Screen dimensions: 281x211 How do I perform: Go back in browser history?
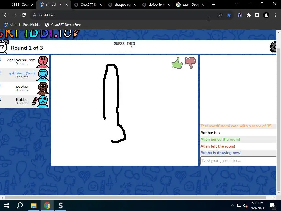(6, 15)
